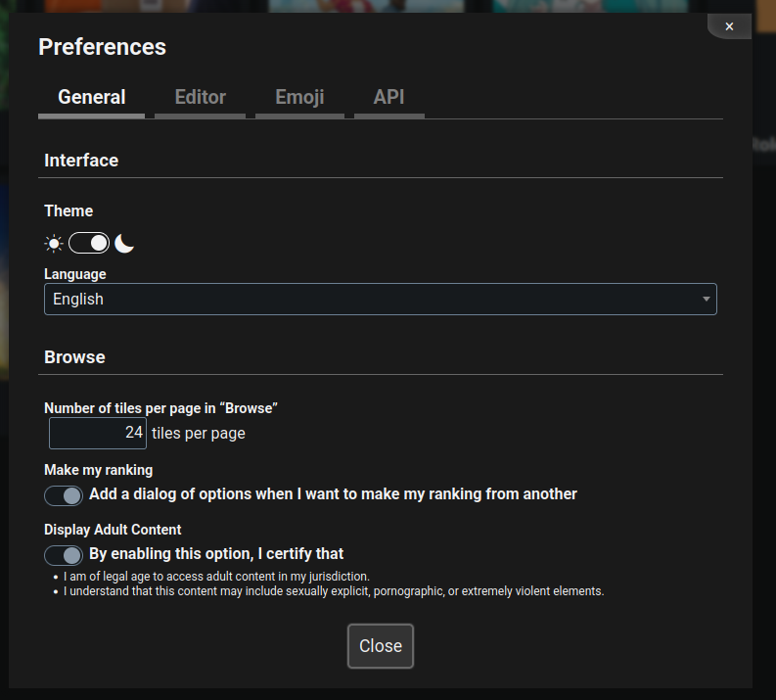Switch to the General tab
Screen dimensions: 776x700
click(x=92, y=97)
